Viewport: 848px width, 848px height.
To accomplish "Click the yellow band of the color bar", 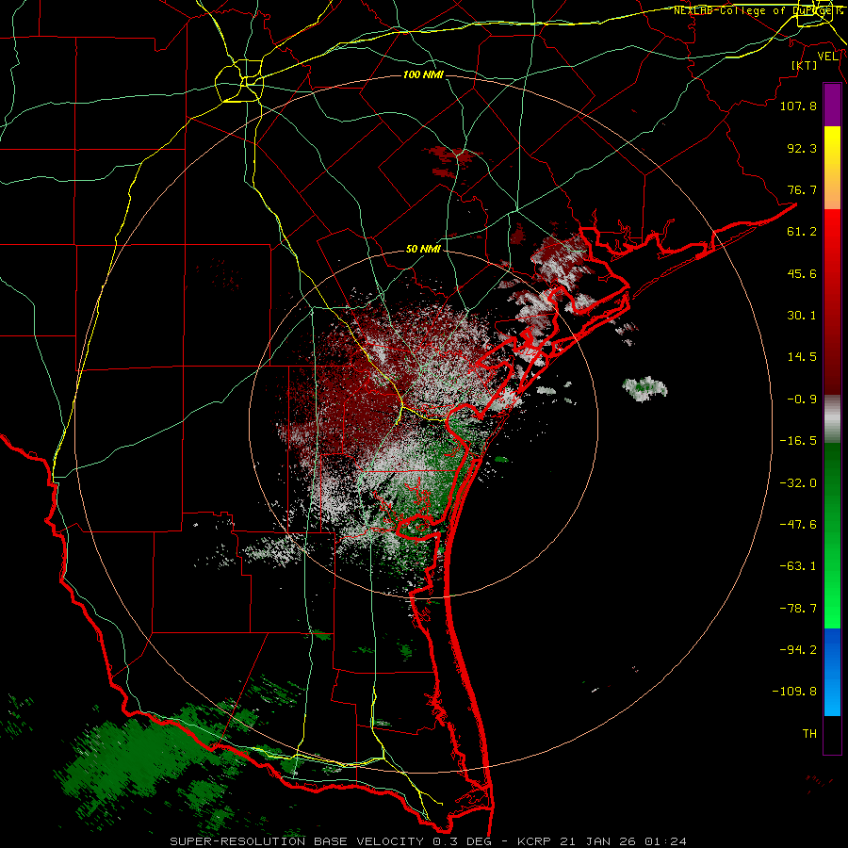I will tap(832, 146).
